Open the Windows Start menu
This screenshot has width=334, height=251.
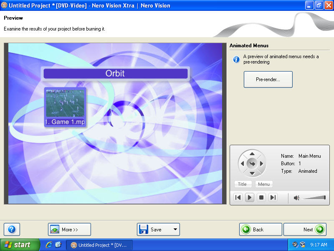[20, 245]
